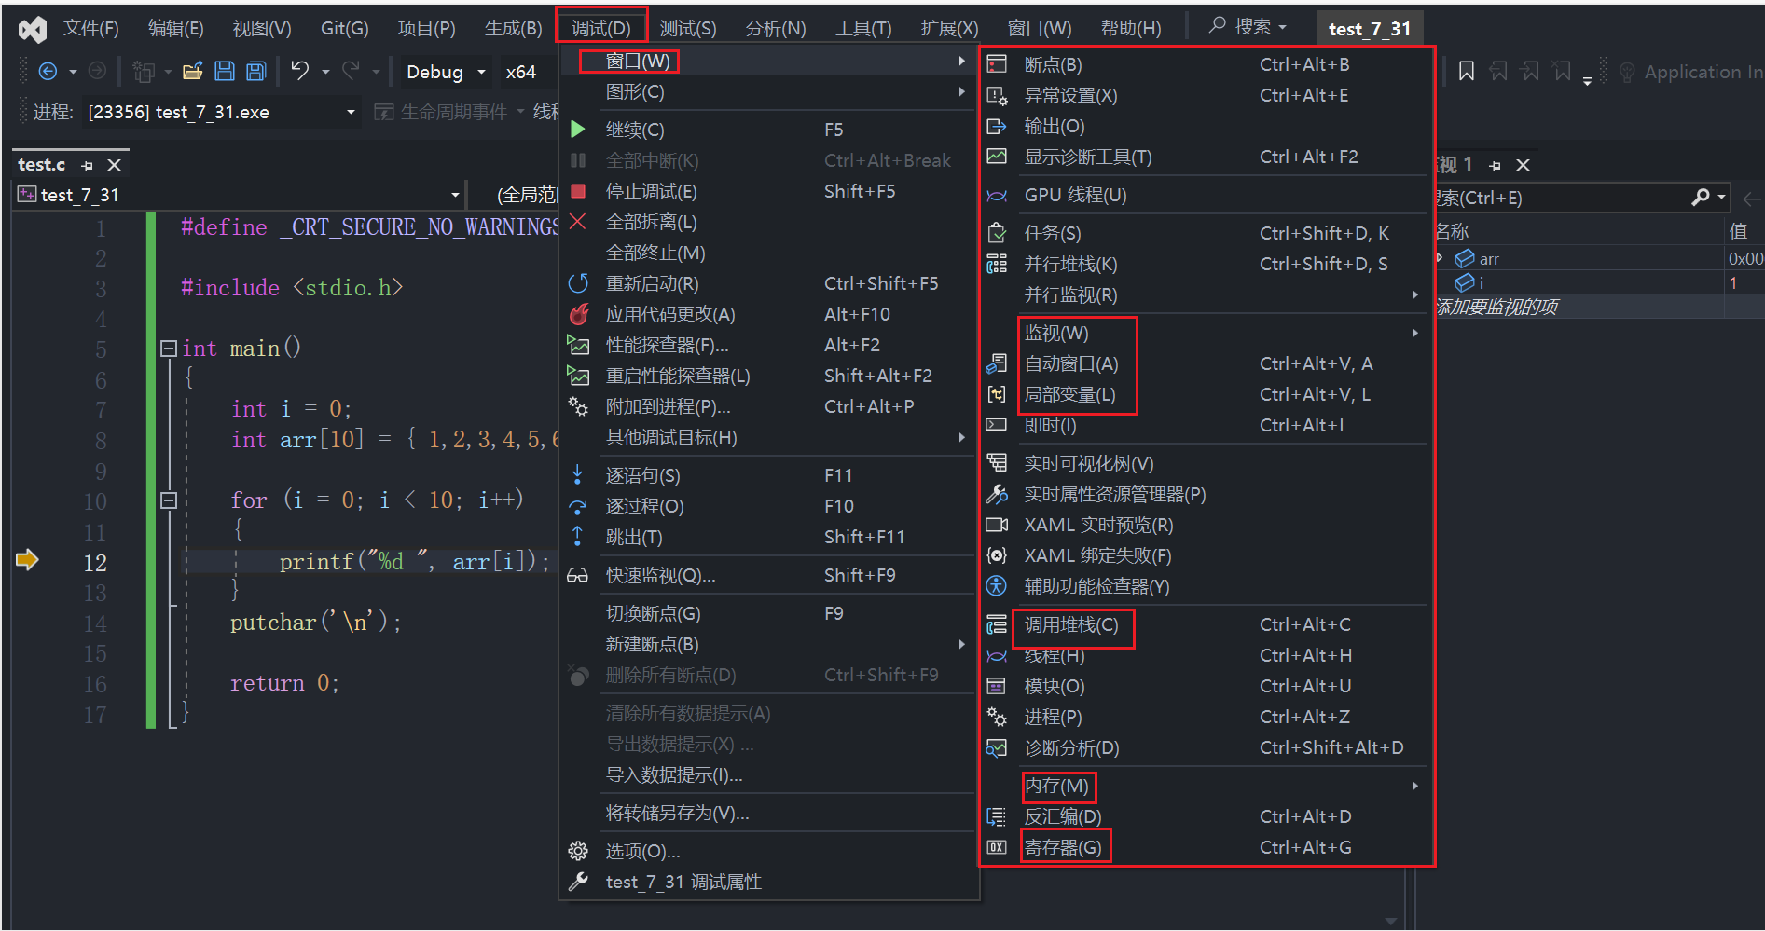Choose Immediate window menu item
This screenshot has width=1765, height=931.
point(1207,425)
